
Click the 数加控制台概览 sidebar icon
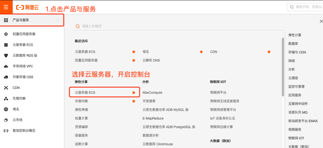click(6, 130)
